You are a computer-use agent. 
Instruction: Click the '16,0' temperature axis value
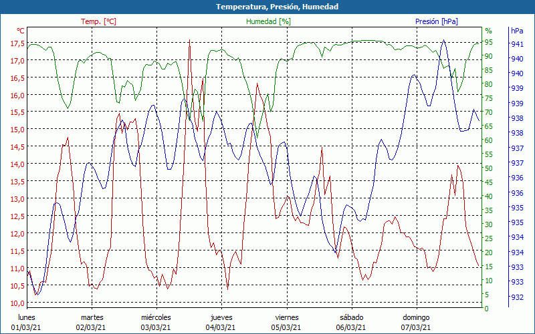17,95
